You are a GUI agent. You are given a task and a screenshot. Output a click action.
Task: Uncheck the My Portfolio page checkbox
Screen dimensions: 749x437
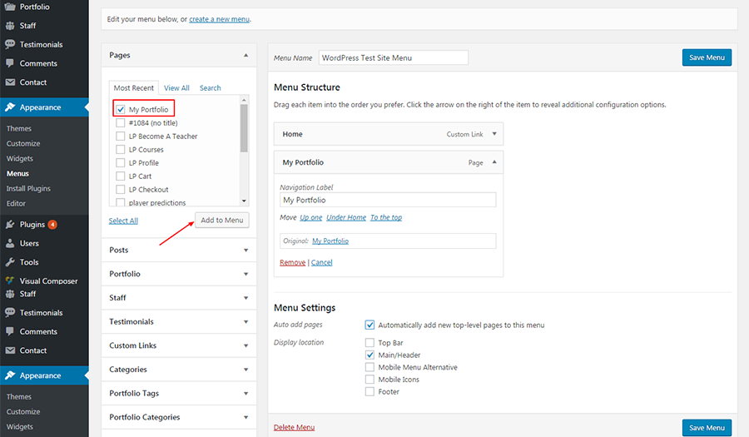click(121, 109)
